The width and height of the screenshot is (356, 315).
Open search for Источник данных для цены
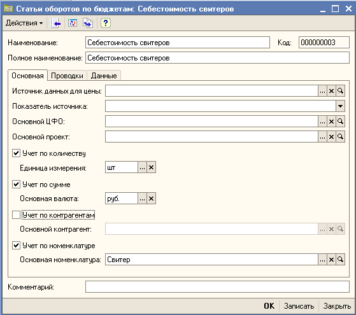click(340, 91)
